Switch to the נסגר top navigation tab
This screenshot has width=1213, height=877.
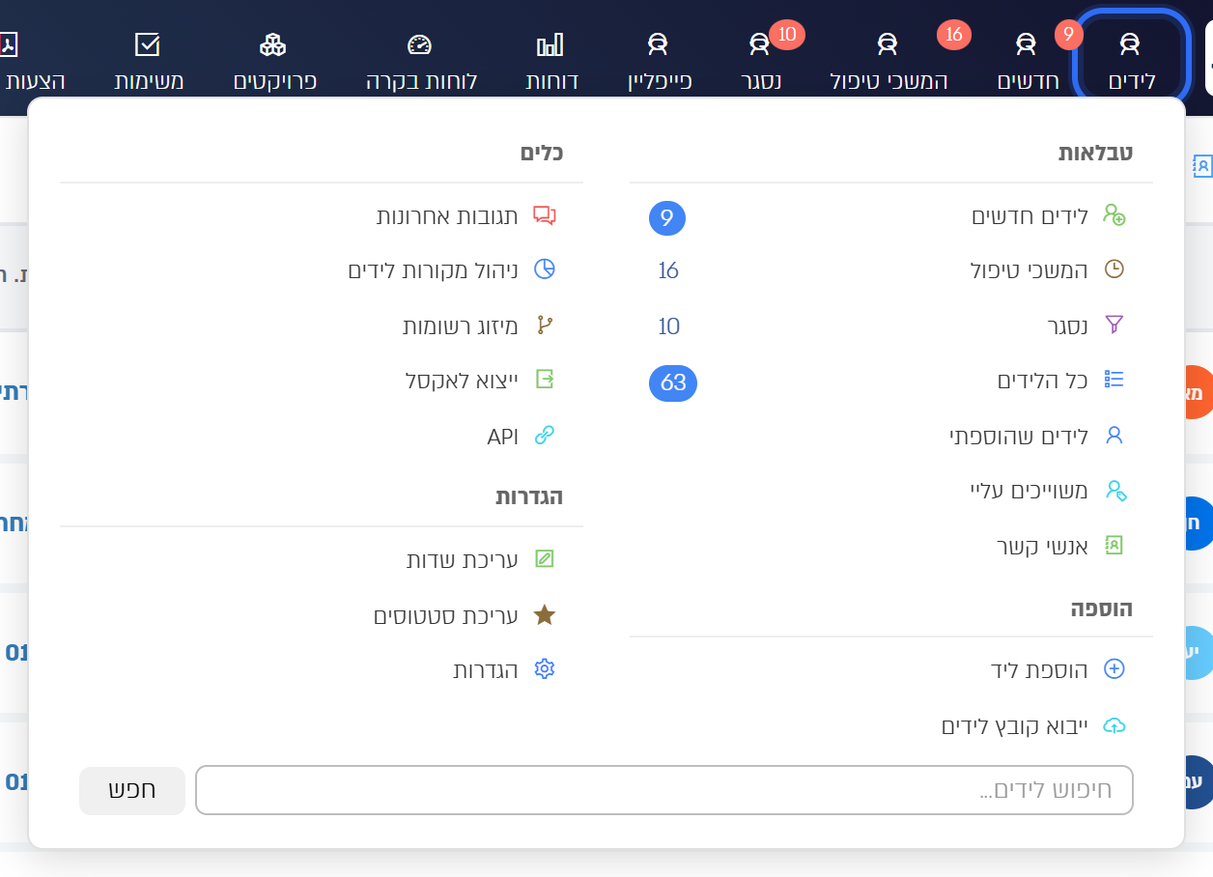[x=761, y=60]
